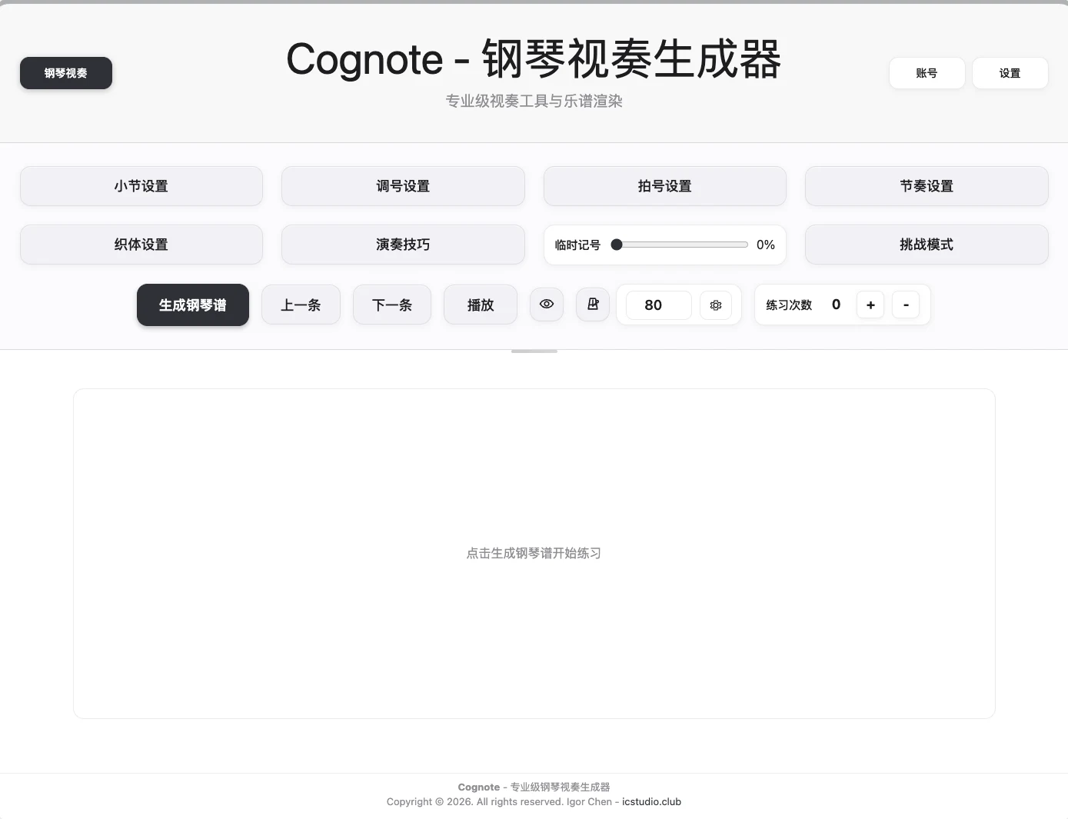Click the metronome icon button
This screenshot has height=819, width=1068.
tap(593, 305)
